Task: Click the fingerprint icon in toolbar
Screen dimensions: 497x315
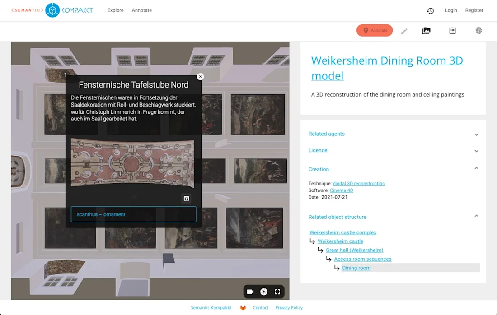Action: (x=478, y=31)
